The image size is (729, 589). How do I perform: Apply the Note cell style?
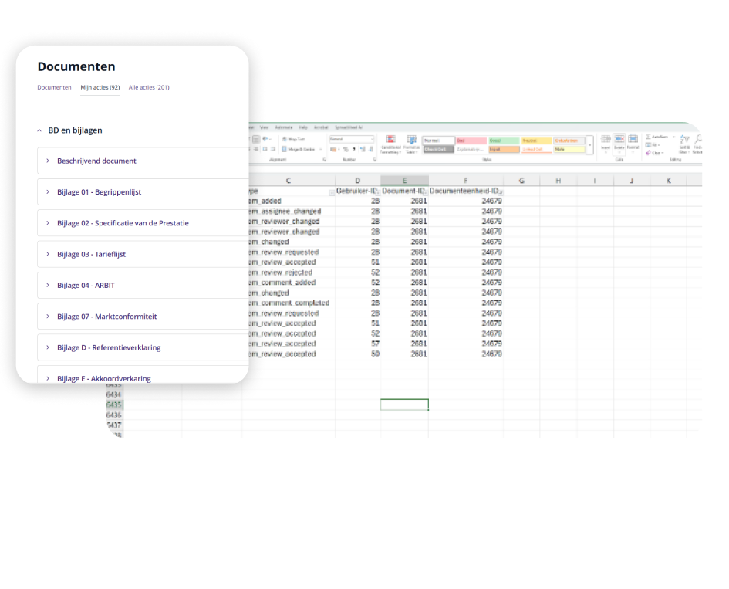pos(569,149)
